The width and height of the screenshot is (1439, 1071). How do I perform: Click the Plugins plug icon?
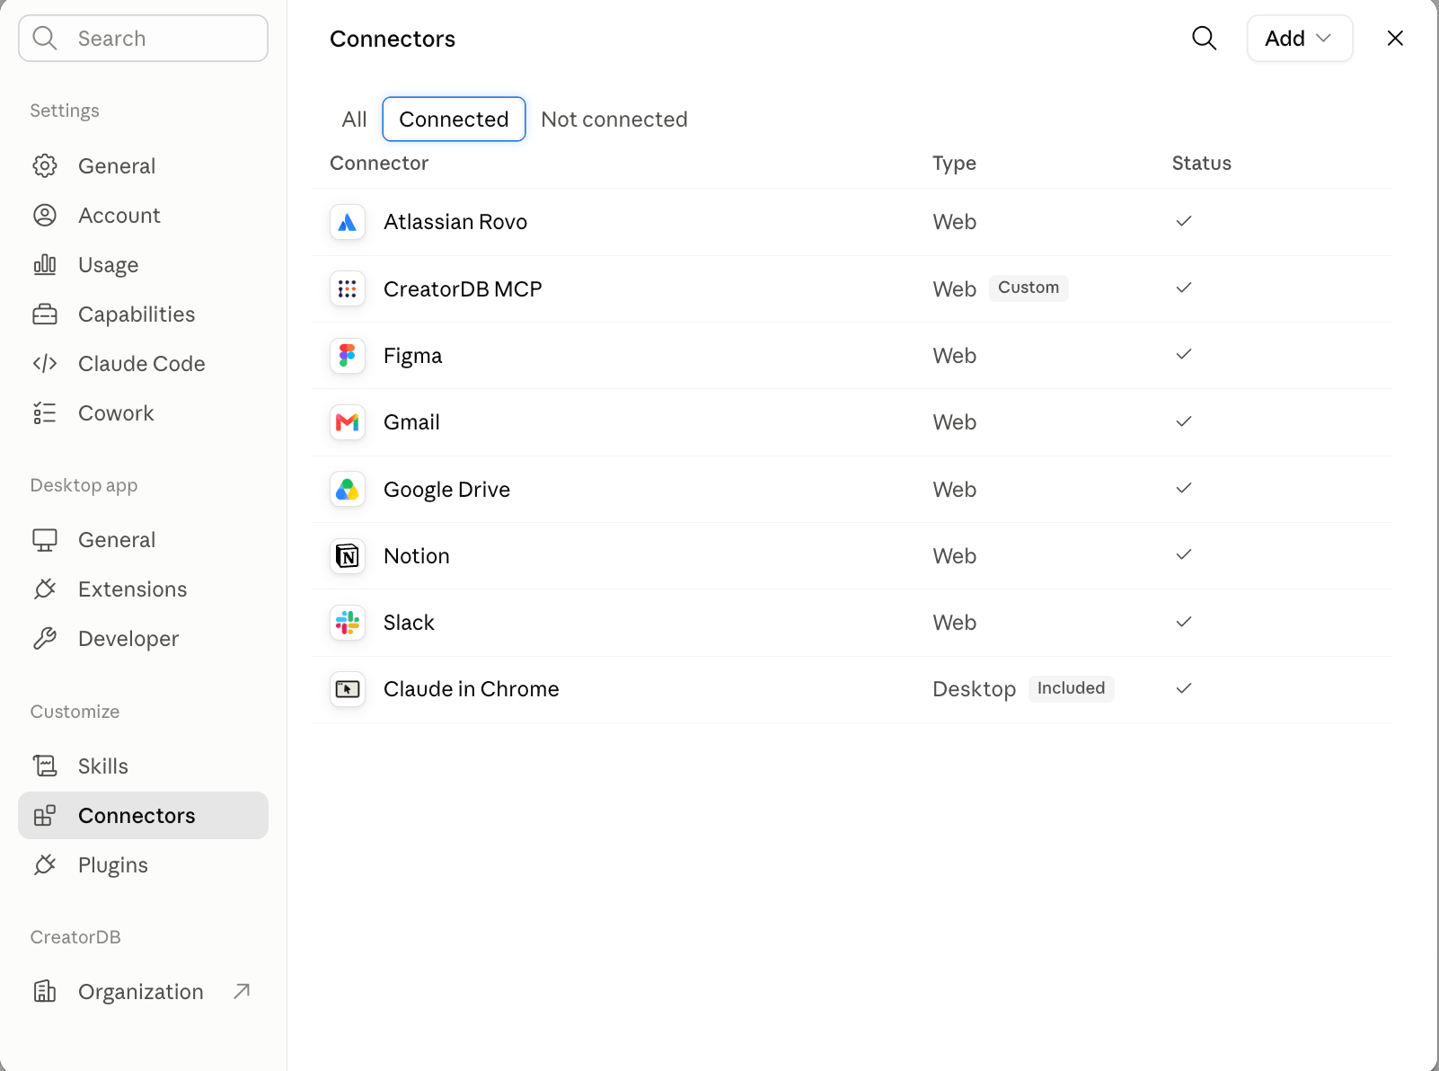tap(45, 864)
